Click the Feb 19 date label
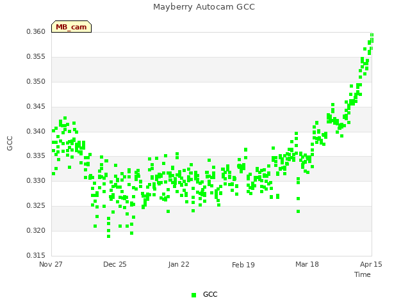Image resolution: width=410 pixels, height=307 pixels. pos(243,265)
